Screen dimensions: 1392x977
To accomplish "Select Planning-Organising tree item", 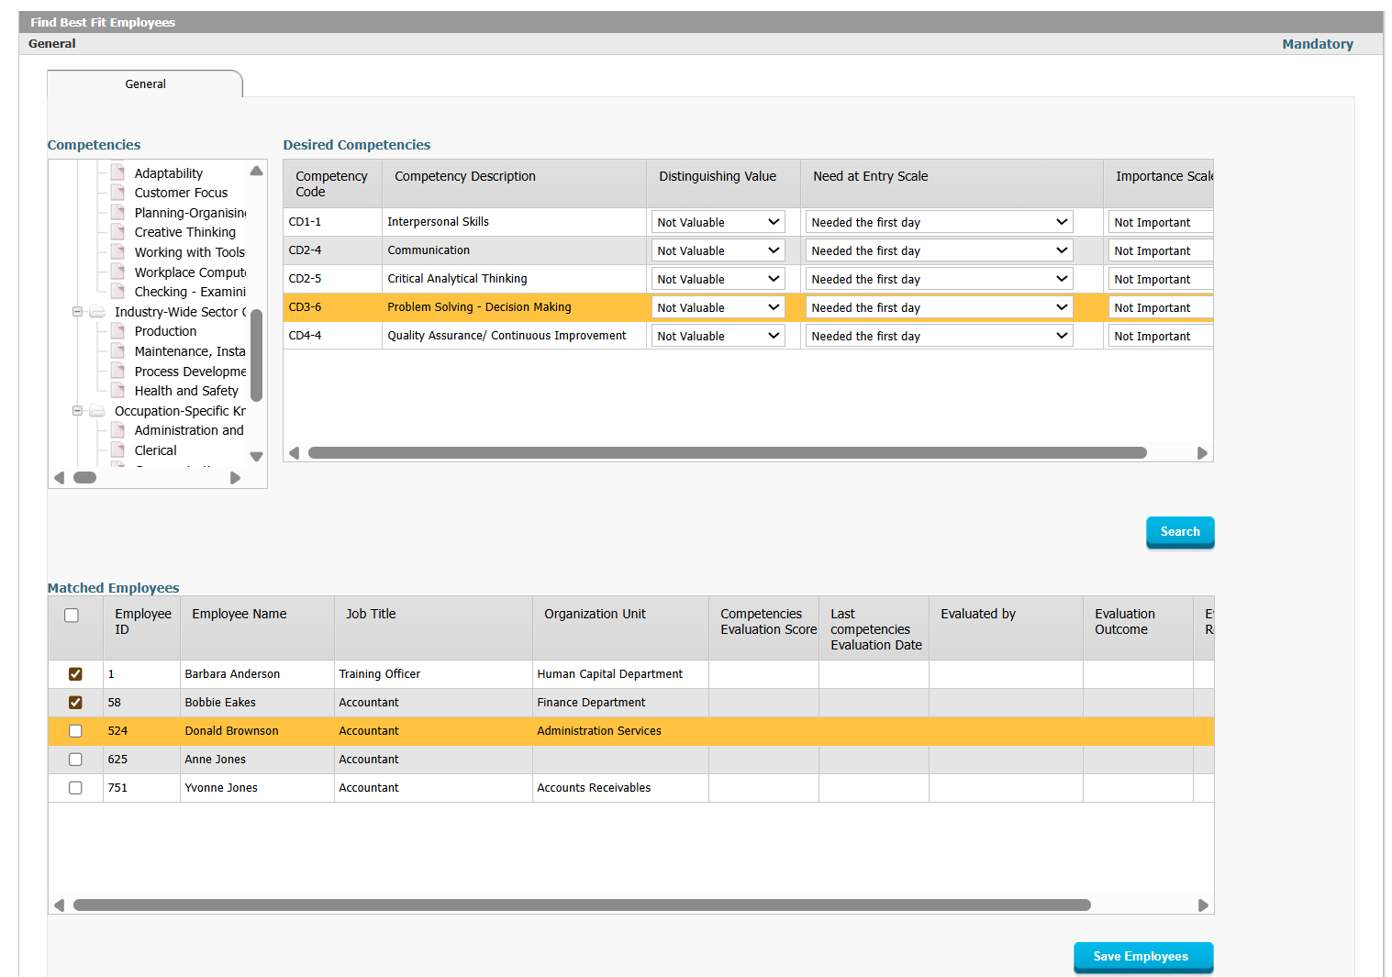I will [x=191, y=213].
